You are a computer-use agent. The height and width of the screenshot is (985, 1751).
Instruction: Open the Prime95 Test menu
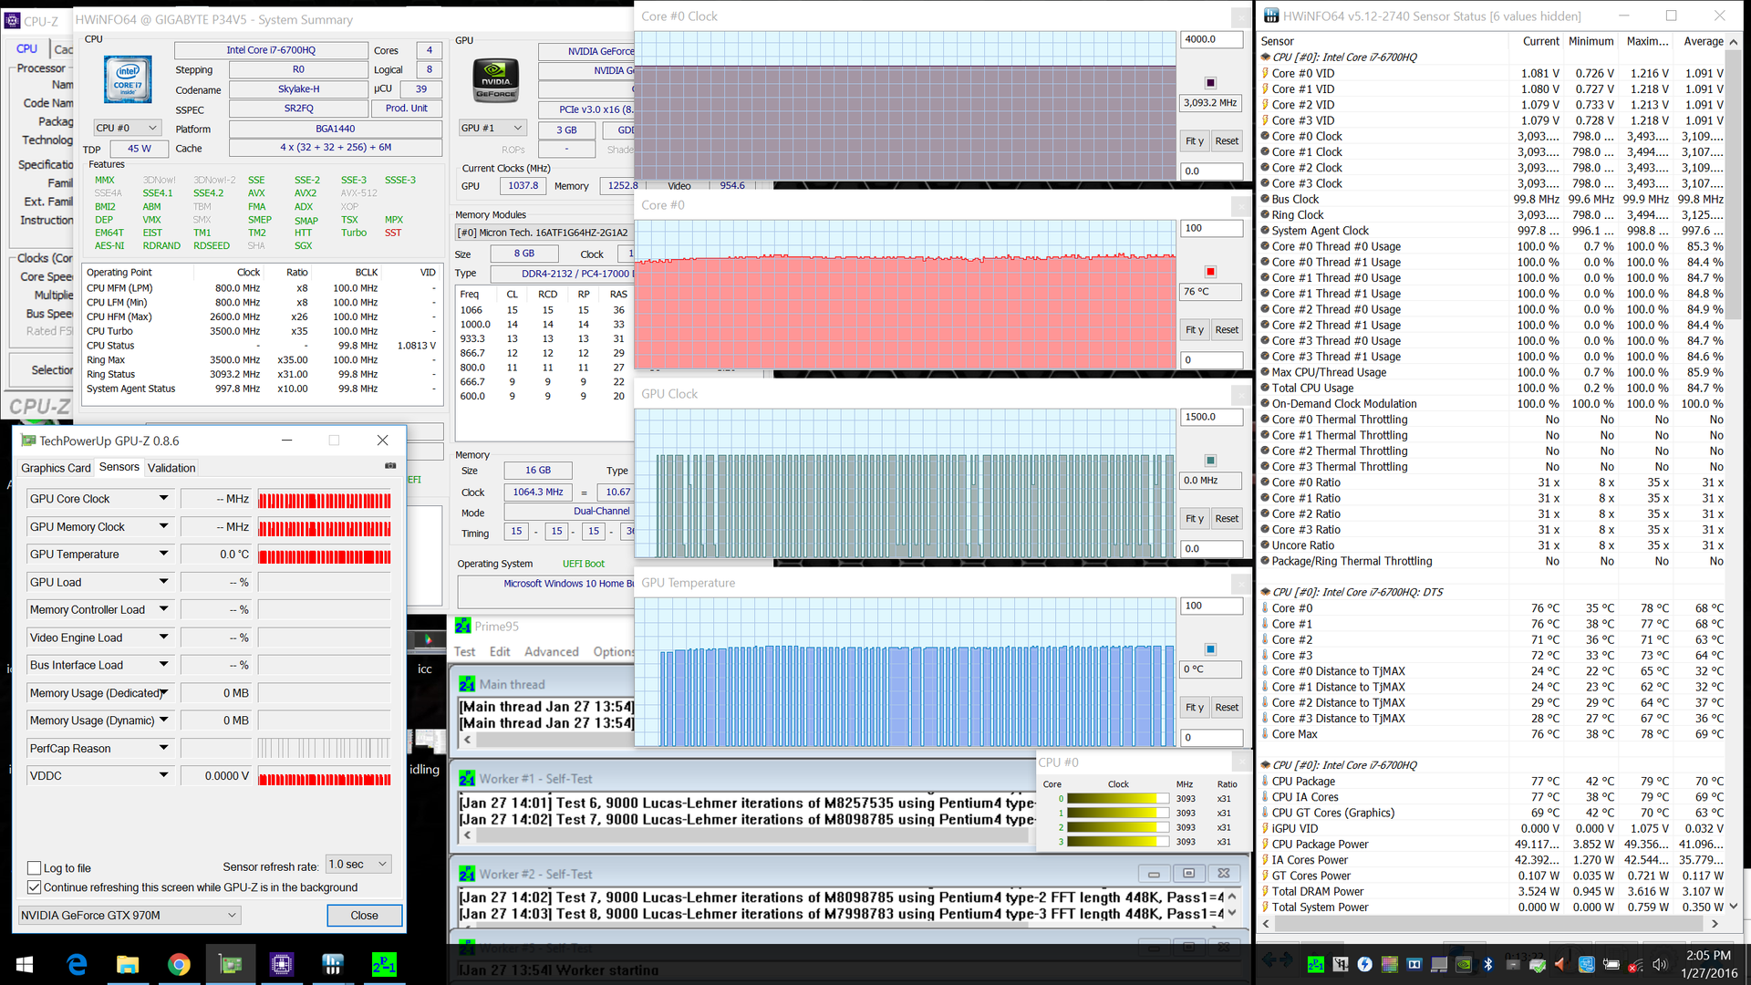[464, 651]
